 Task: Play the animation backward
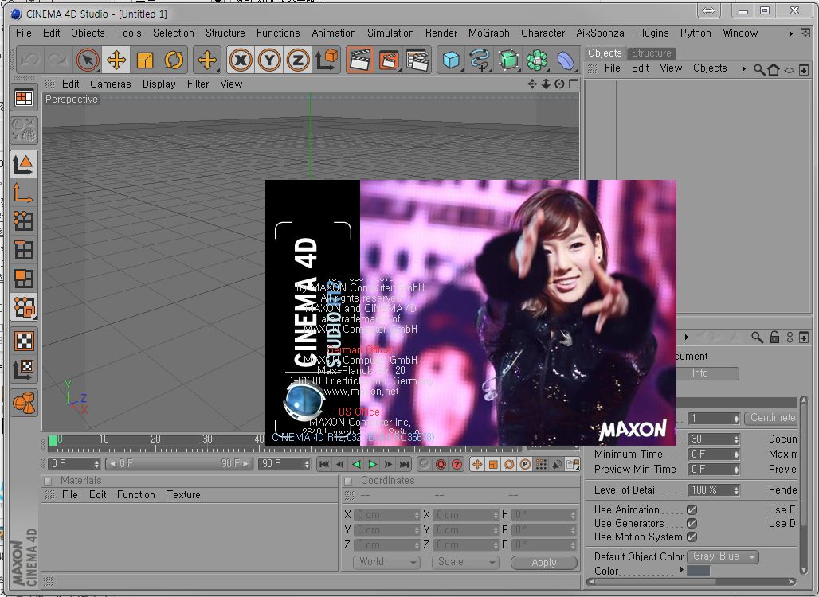tap(356, 464)
